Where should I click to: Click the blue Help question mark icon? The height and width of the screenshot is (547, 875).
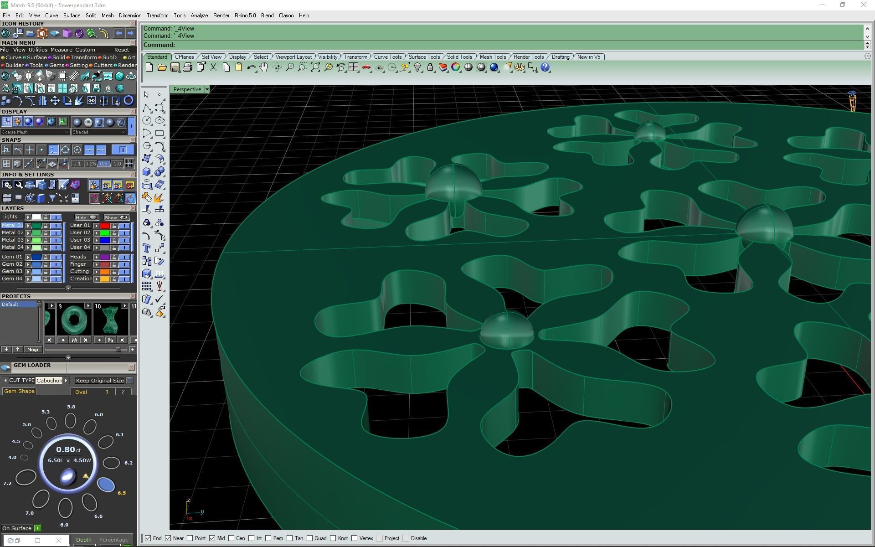point(545,67)
